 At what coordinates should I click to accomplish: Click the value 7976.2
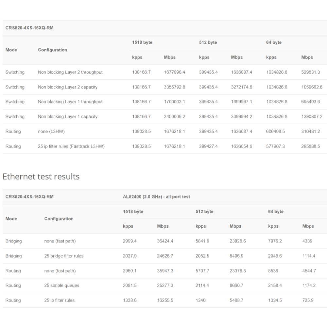click(x=275, y=241)
